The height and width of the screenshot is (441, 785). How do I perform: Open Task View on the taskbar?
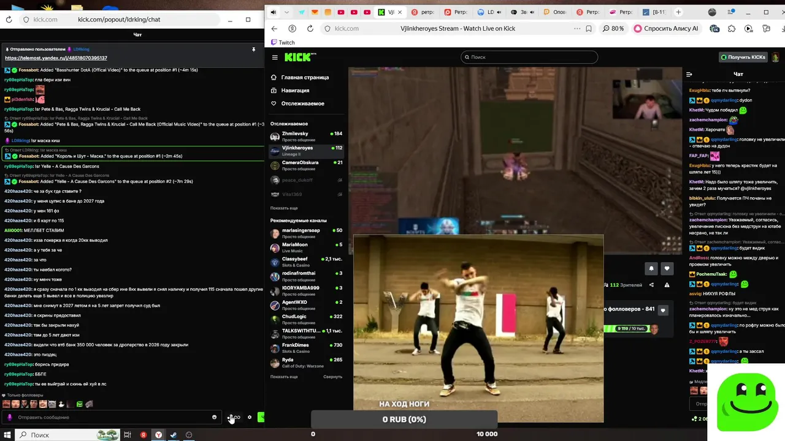(128, 435)
